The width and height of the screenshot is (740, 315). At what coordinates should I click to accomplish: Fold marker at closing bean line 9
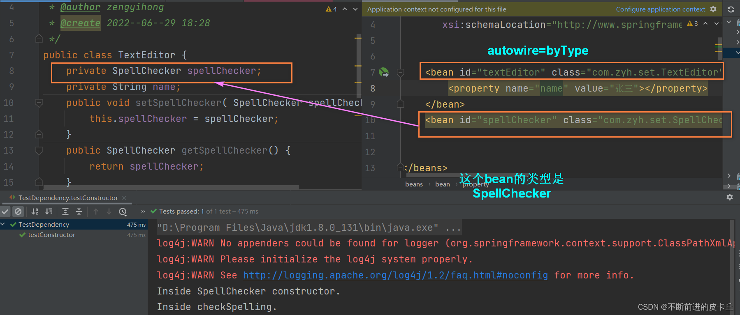(x=400, y=104)
